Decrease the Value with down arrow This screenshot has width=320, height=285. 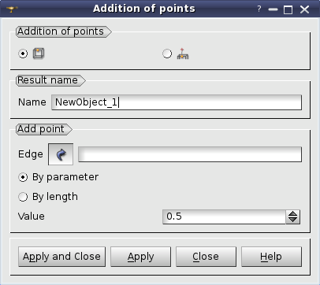pos(292,220)
